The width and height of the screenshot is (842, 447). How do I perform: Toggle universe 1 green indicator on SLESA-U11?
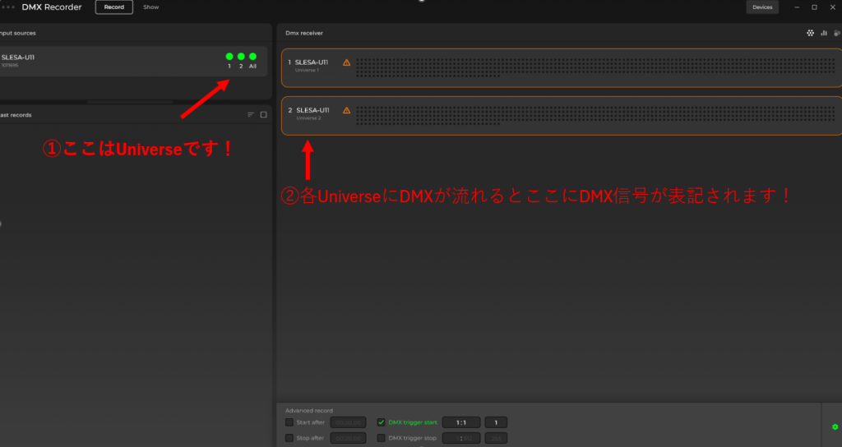point(229,57)
